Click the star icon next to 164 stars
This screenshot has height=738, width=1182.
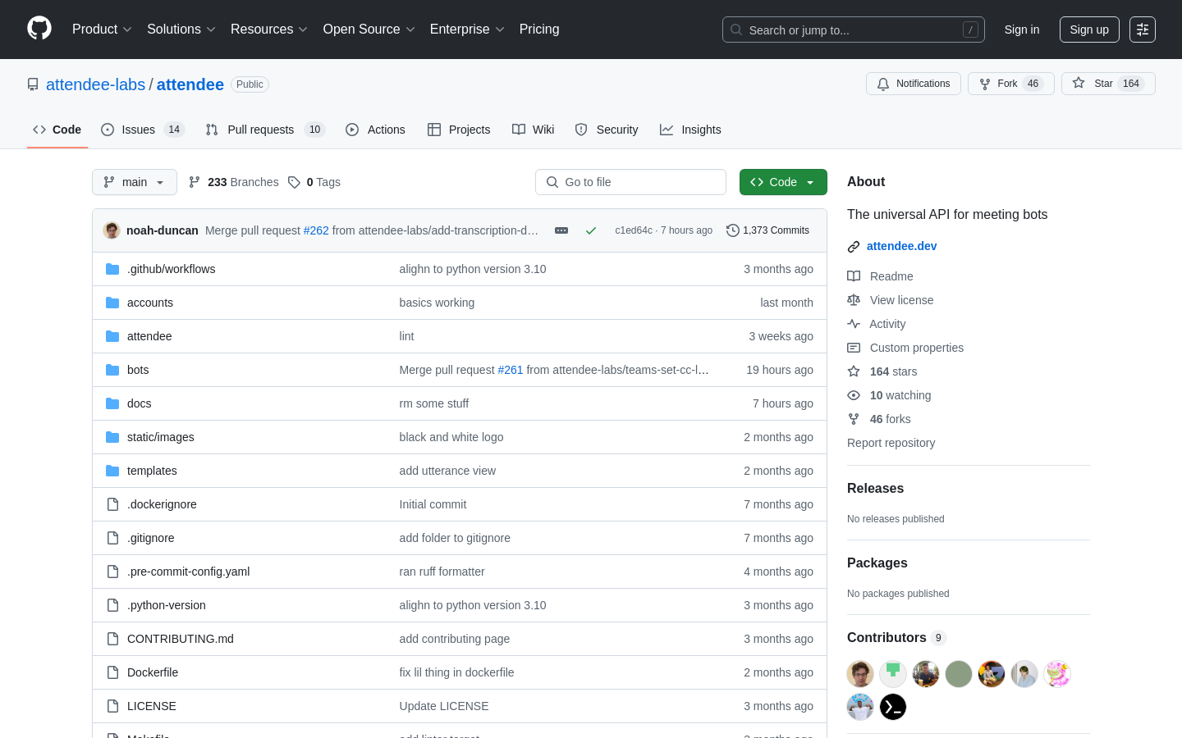pyautogui.click(x=854, y=371)
